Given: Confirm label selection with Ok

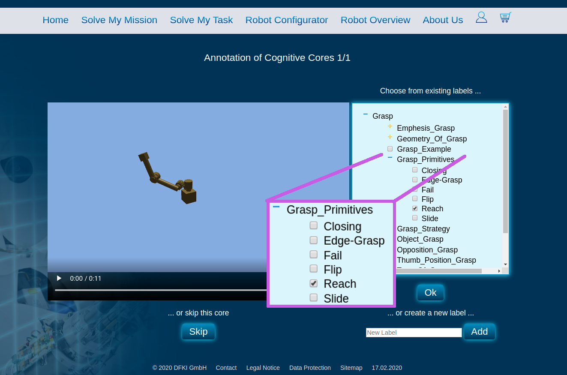Looking at the screenshot, I should click(430, 293).
